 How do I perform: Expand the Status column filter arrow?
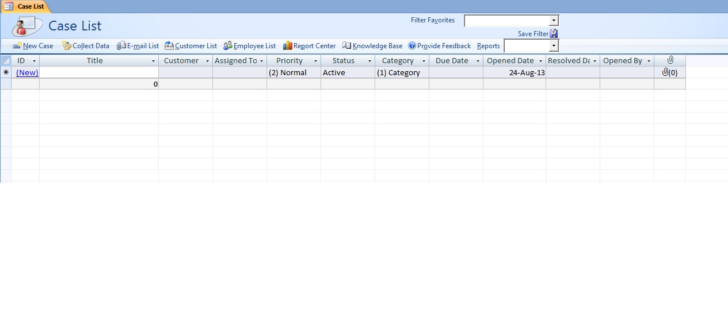pos(369,61)
